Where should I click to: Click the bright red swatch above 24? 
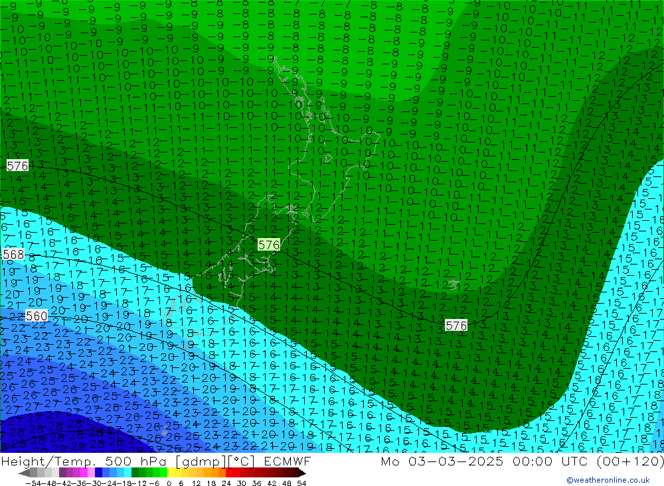[x=229, y=473]
